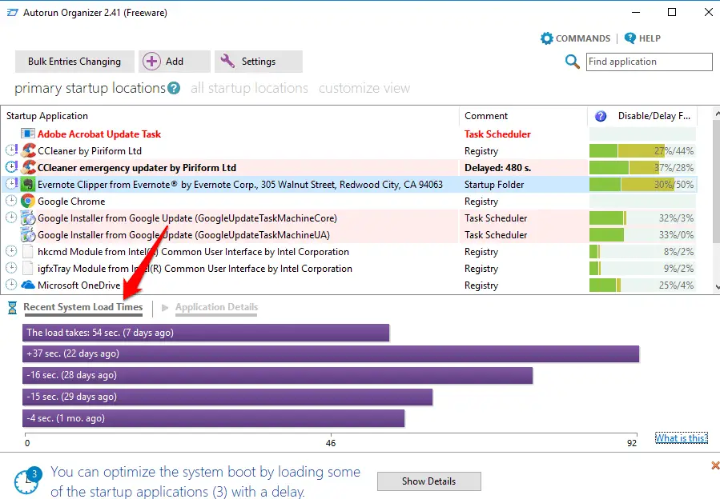Screen dimensions: 720x499
Task: Select the 'The load takes: 54 sec.' bar
Action: pyautogui.click(x=206, y=333)
